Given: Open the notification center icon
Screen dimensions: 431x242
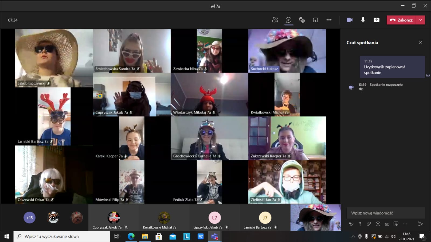Looking at the screenshot, I should tap(422, 236).
